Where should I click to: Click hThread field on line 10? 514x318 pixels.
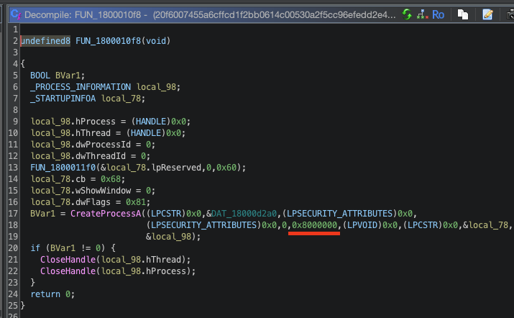pyautogui.click(x=93, y=133)
